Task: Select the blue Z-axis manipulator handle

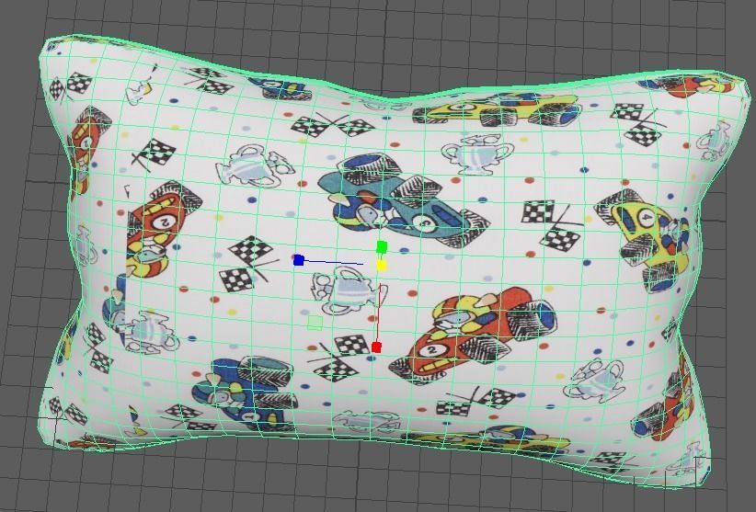Action: [299, 260]
